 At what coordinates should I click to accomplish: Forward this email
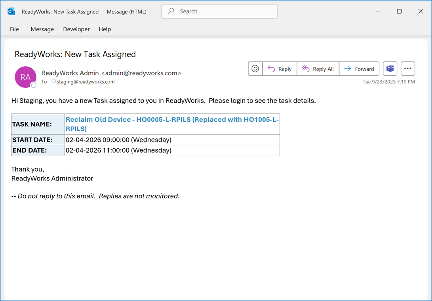[x=359, y=69]
